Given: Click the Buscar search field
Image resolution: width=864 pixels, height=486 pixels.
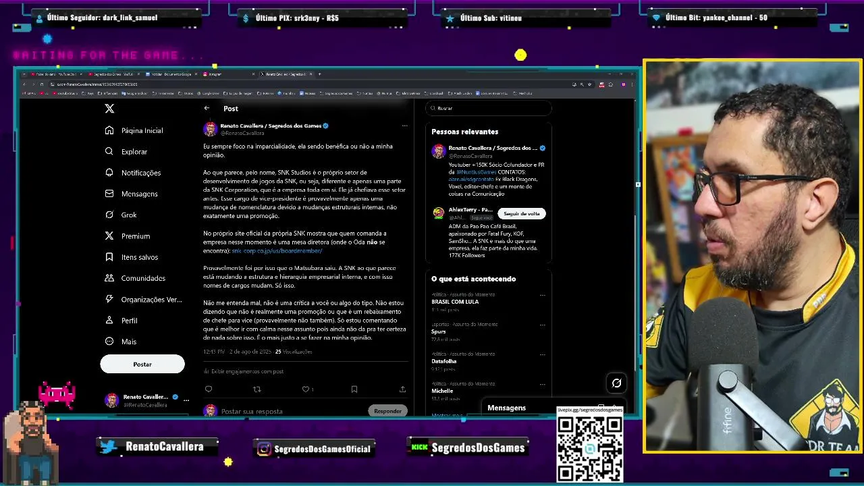Looking at the screenshot, I should click(489, 108).
